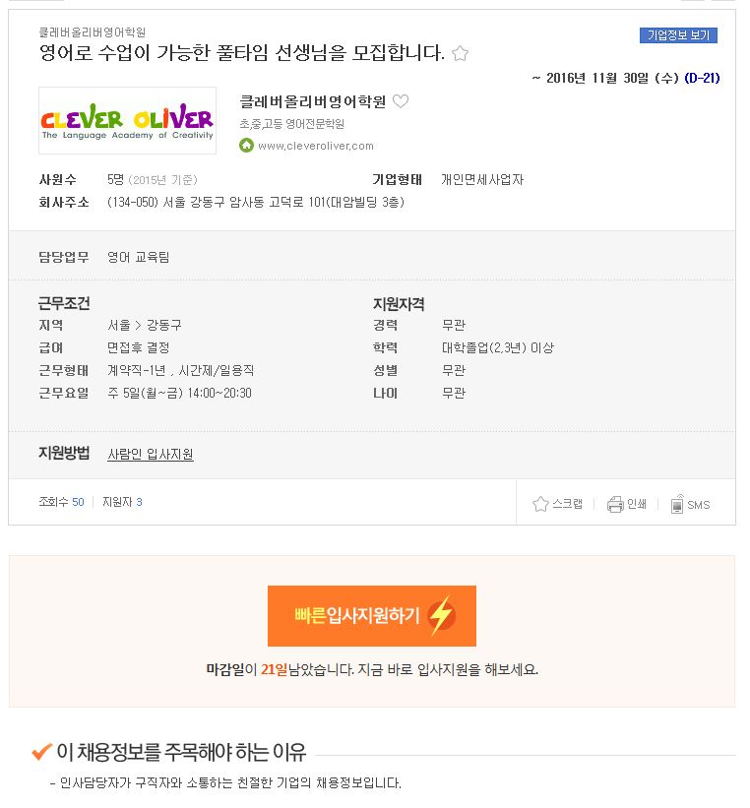750x808 pixels.
Task: Click the 스크랩 star icon
Action: pyautogui.click(x=540, y=504)
